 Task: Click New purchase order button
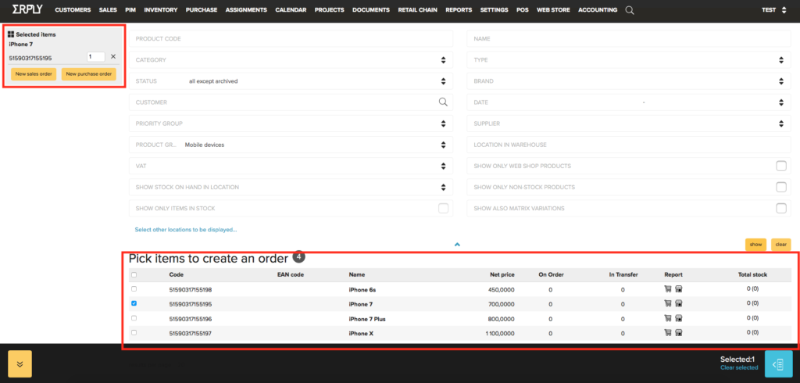point(89,73)
